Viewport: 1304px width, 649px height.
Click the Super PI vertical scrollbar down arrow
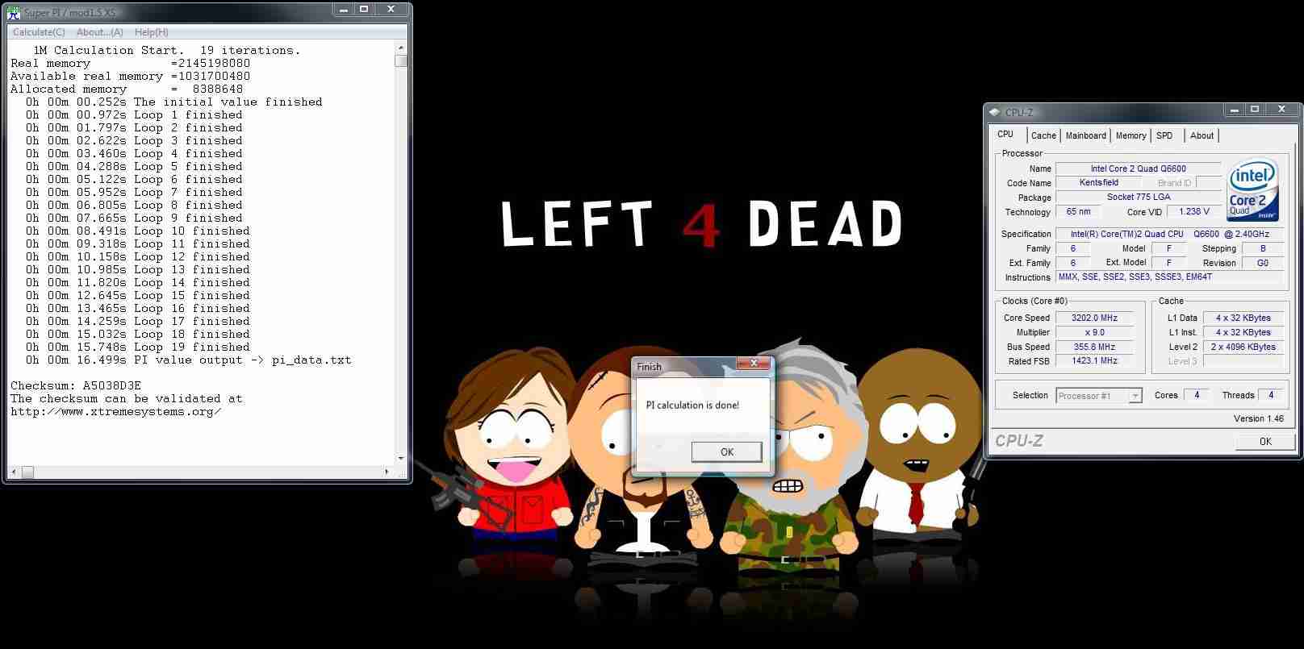coord(401,458)
